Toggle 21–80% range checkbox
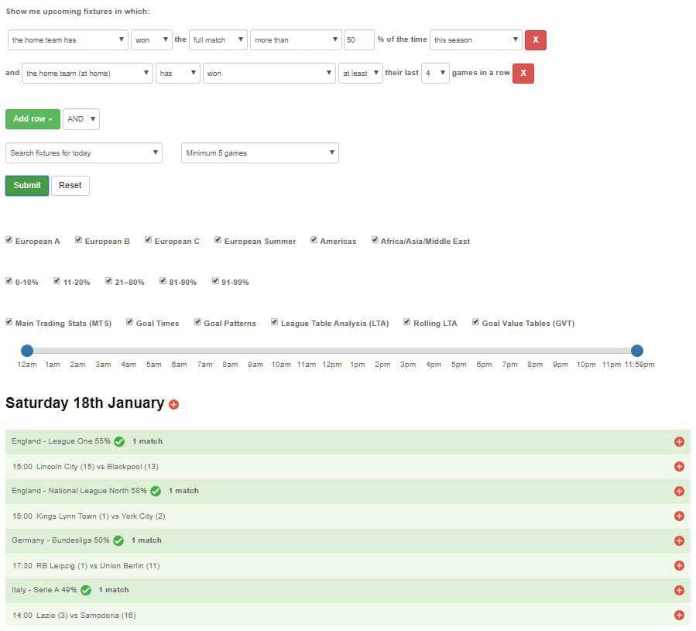The image size is (696, 631). coord(108,281)
